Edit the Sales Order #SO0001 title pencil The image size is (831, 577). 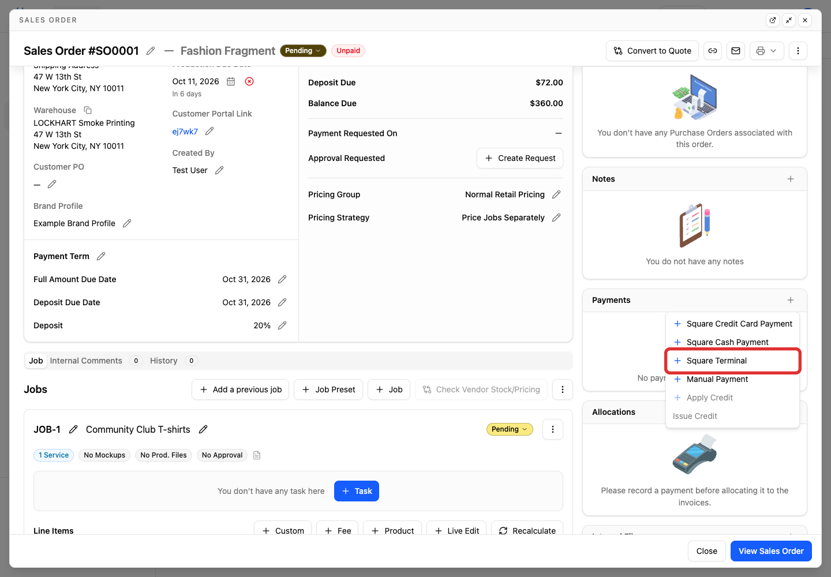coord(151,51)
